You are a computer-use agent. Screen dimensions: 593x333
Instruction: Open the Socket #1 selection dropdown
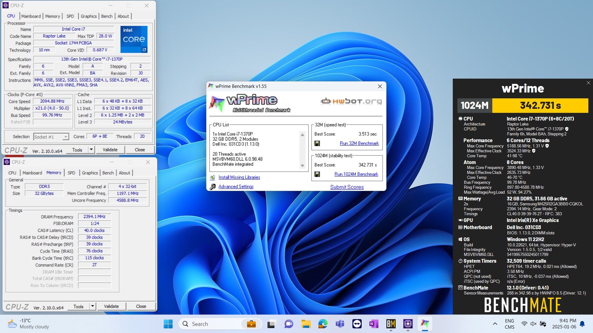point(51,137)
